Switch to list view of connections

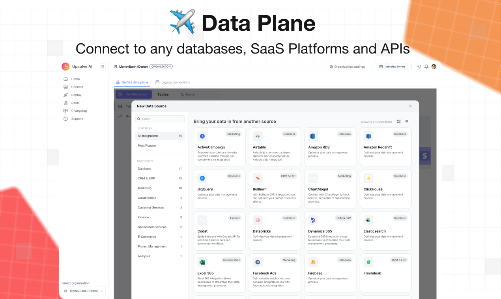[x=407, y=122]
